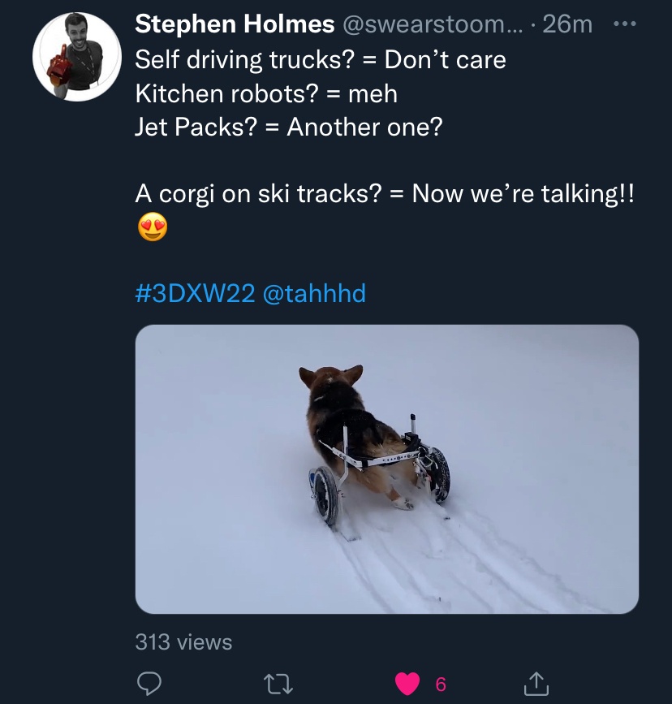Click the "Self driving trucks?" line
Viewport: 672px width, 704px height.
[320, 59]
